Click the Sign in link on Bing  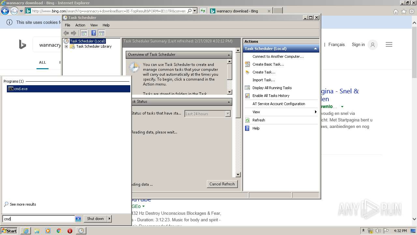(x=358, y=44)
